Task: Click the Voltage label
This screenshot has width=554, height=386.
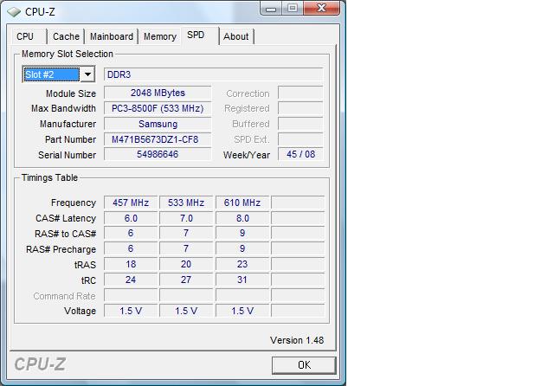Action: tap(80, 311)
